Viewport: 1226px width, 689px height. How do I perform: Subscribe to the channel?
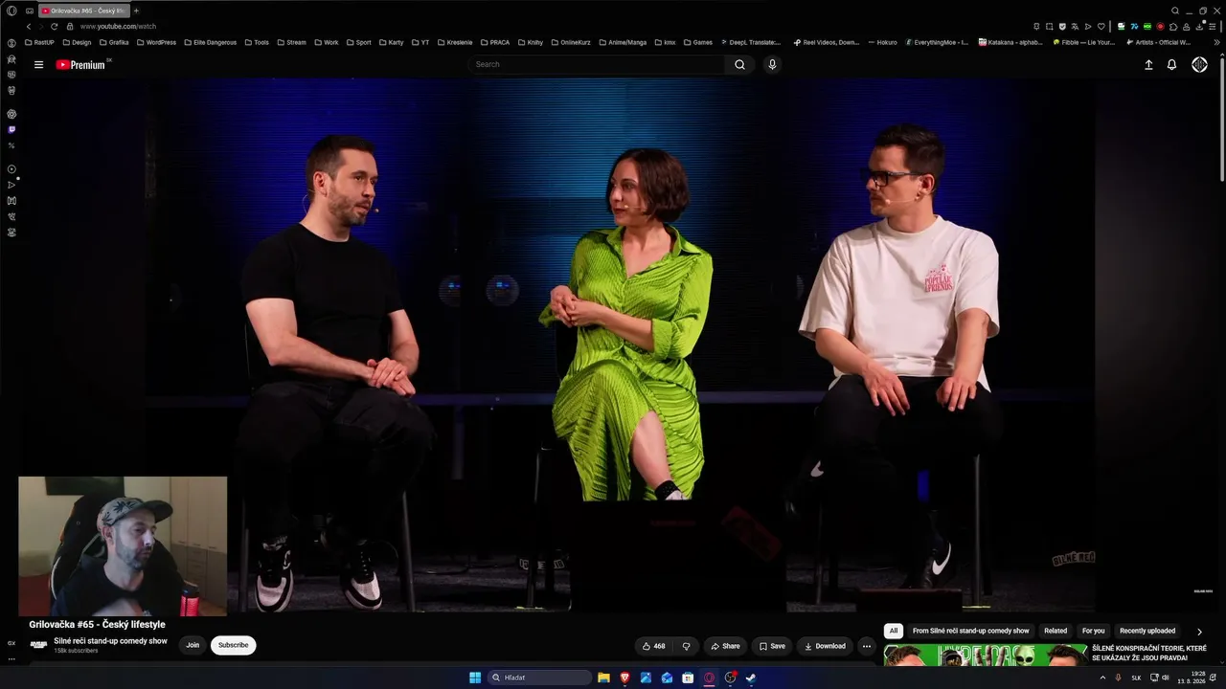pos(233,645)
